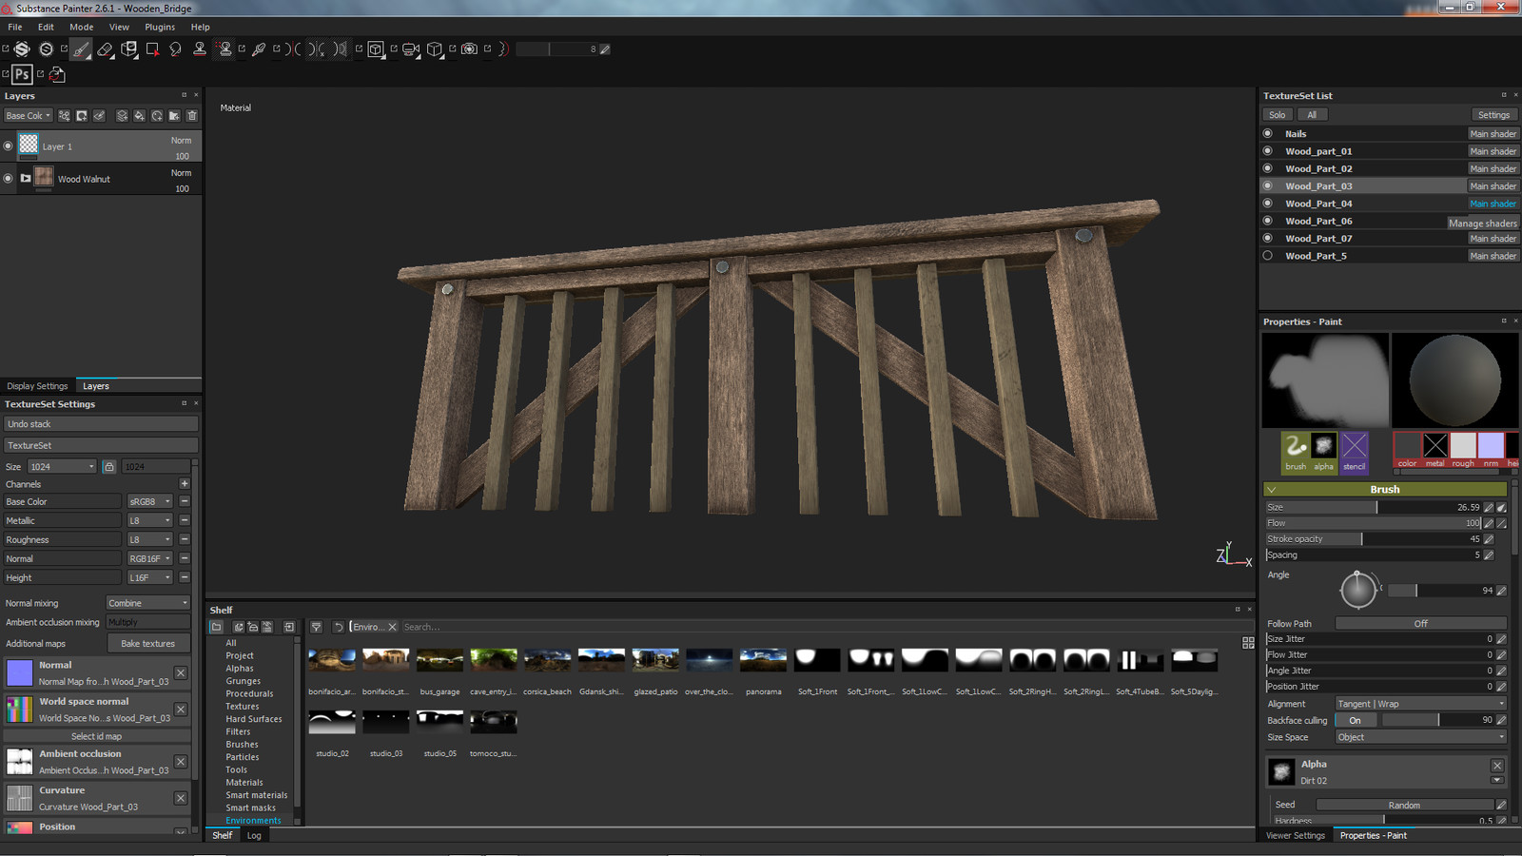Open the Alignment Tangent | Wrap dropdown
This screenshot has width=1522, height=856.
pos(1421,704)
